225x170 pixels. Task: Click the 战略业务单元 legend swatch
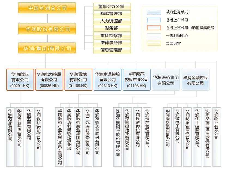(154, 12)
